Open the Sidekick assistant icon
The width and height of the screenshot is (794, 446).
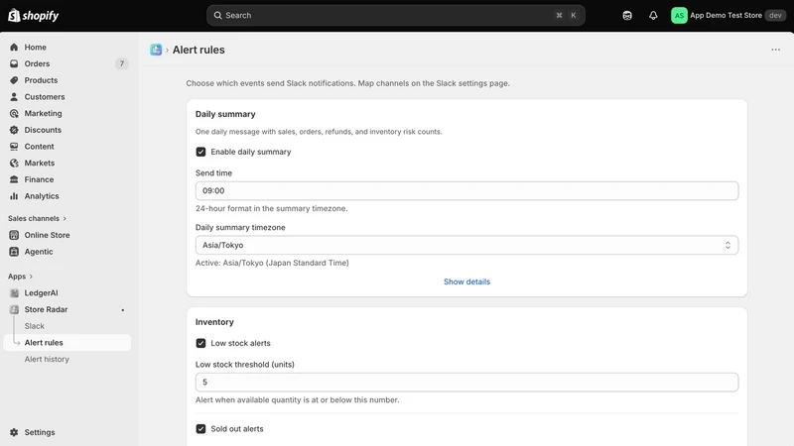[627, 15]
